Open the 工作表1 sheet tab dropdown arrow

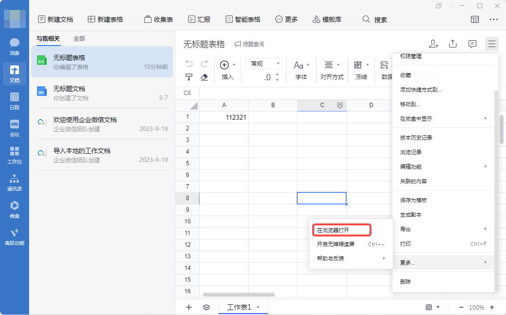point(258,307)
